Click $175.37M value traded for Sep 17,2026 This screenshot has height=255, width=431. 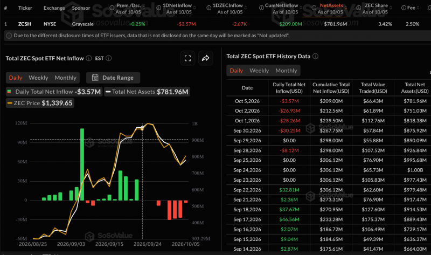pos(373,219)
